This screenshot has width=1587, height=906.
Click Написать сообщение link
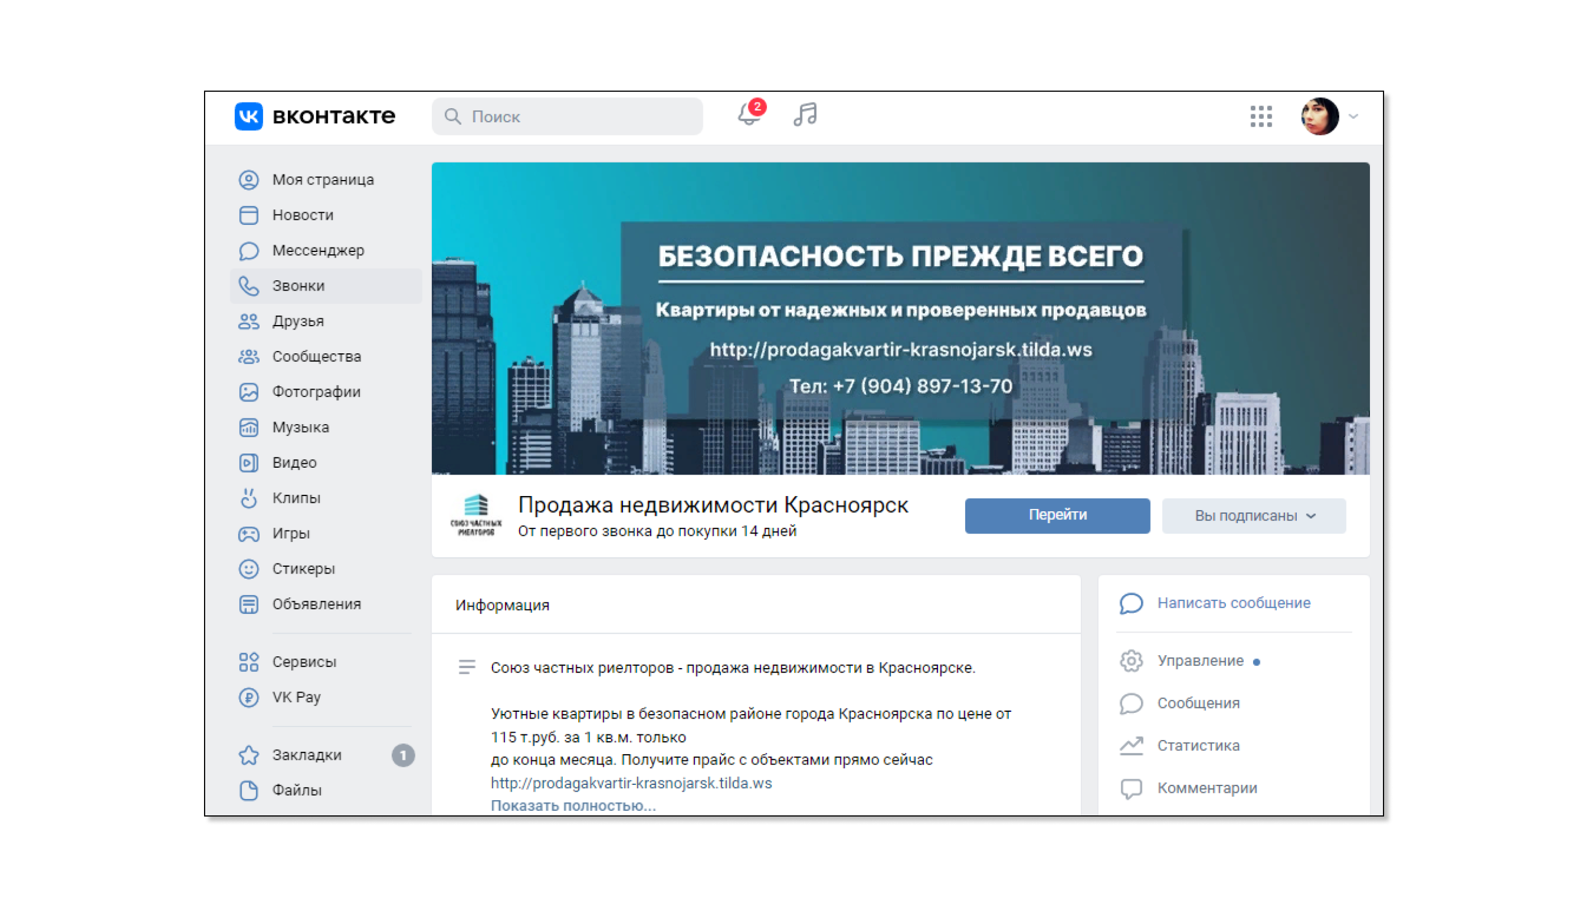click(1233, 603)
